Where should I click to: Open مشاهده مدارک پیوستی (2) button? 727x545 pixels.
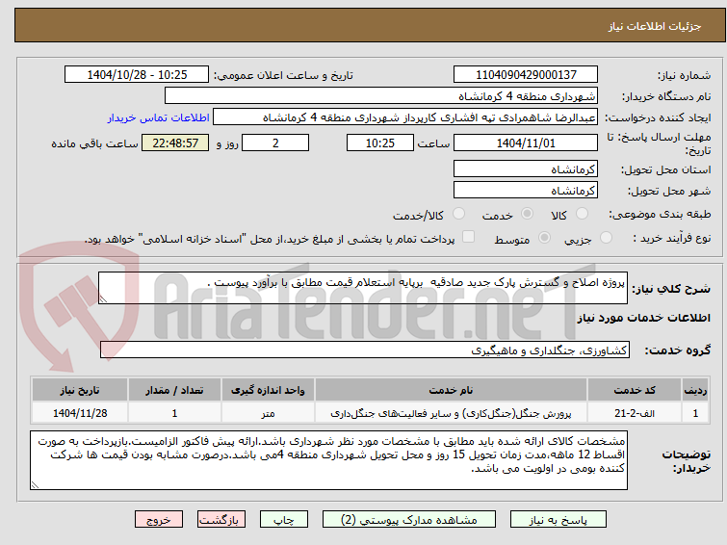click(x=409, y=520)
